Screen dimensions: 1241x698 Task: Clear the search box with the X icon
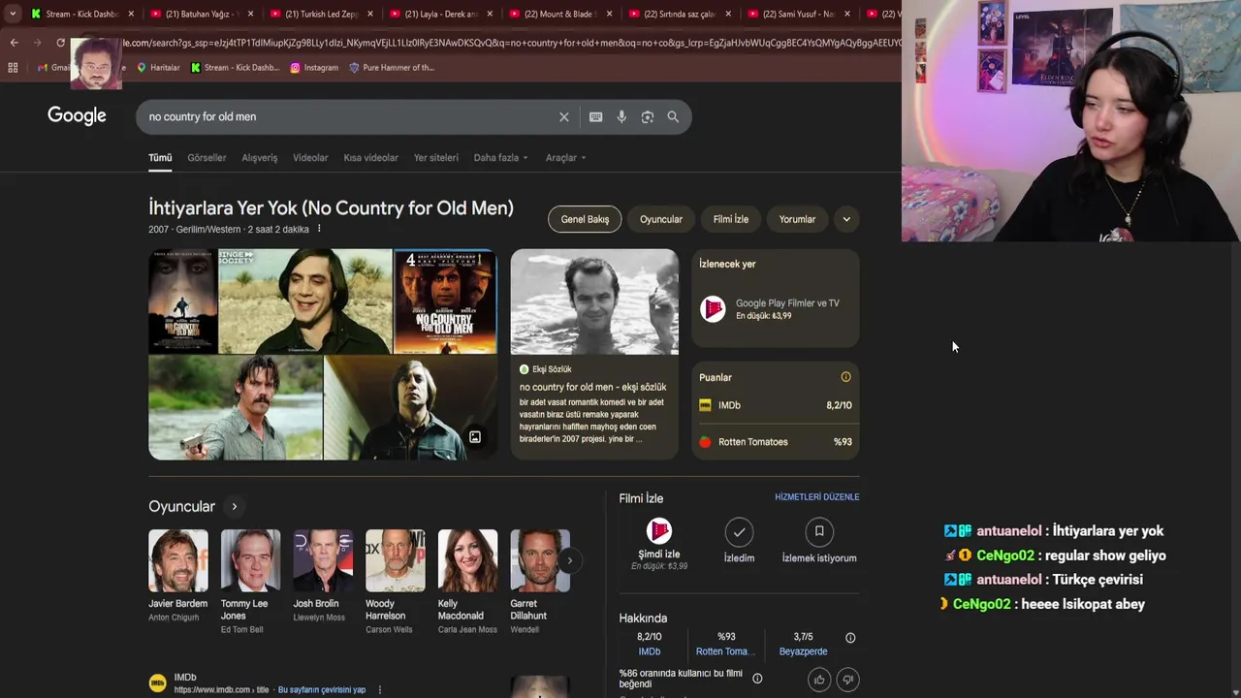tap(563, 117)
